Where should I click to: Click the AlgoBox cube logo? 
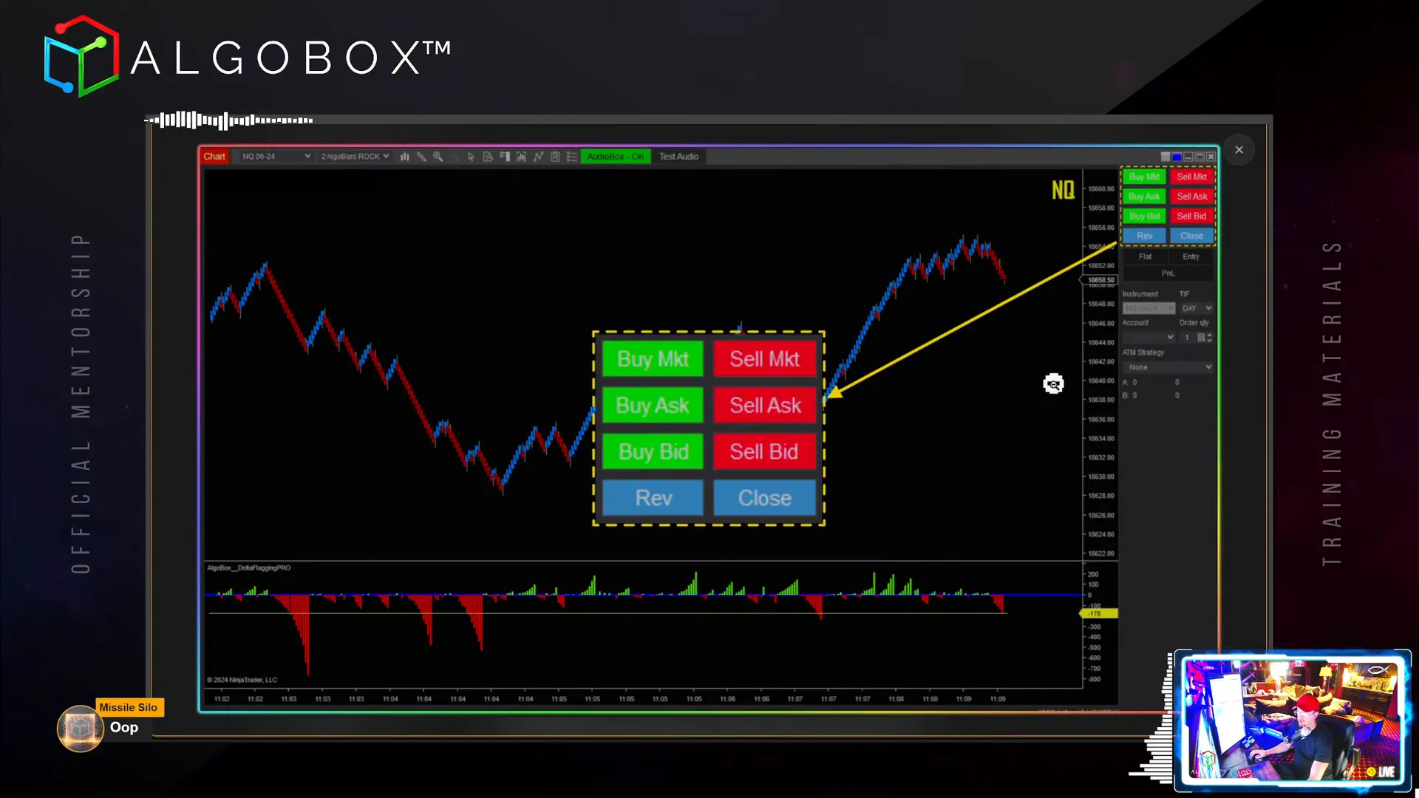click(81, 56)
